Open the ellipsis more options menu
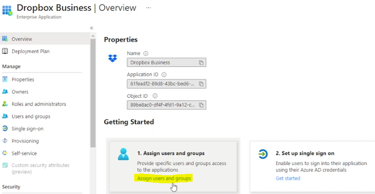Image resolution: width=375 pixels, height=194 pixels. [x=149, y=7]
